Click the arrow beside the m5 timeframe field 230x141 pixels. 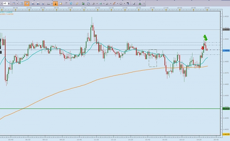pos(9,3)
